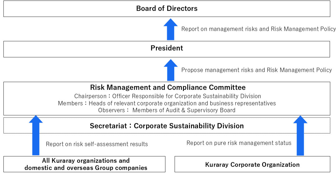
Task: Click the arrow above All Kuraray organizations box
Action: coord(36,135)
